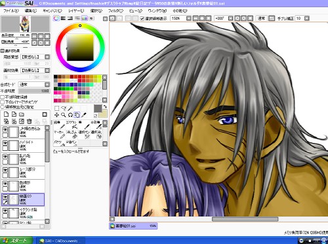Choose the bucket (バケツ) fill tool

(59, 143)
